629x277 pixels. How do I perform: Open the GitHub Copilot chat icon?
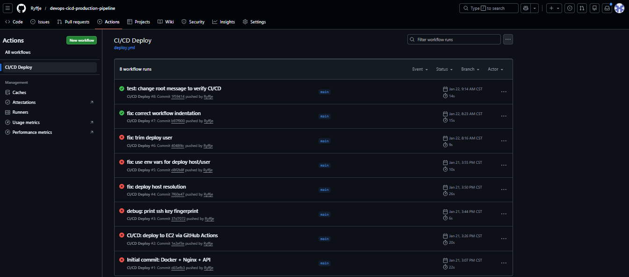tap(526, 8)
